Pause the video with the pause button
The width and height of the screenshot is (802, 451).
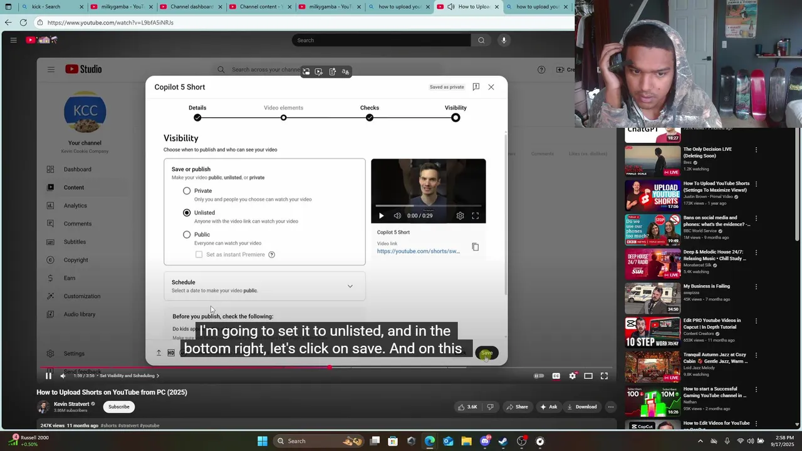(x=48, y=376)
